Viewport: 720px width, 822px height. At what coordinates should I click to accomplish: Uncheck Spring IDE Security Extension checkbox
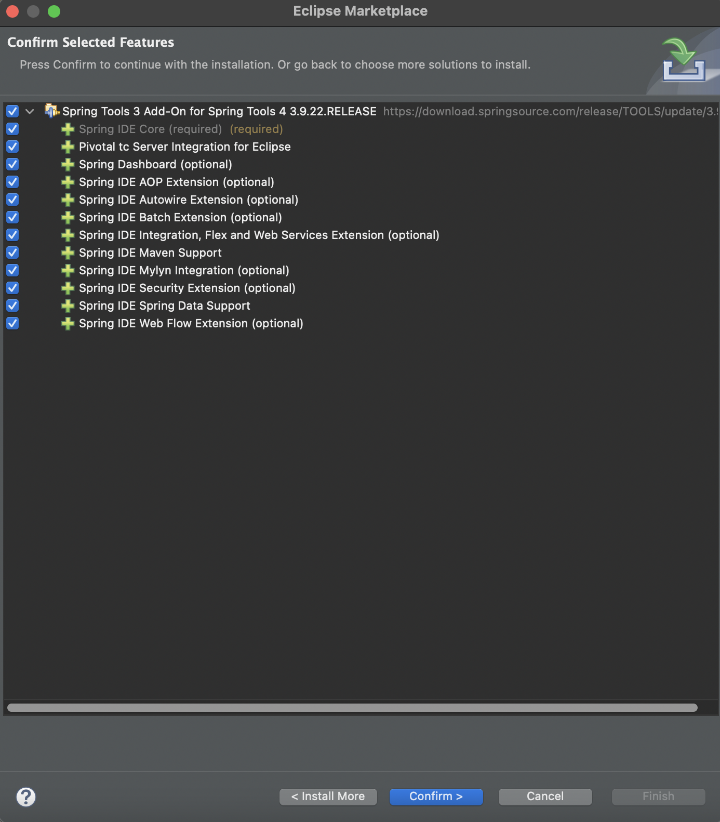(x=12, y=288)
